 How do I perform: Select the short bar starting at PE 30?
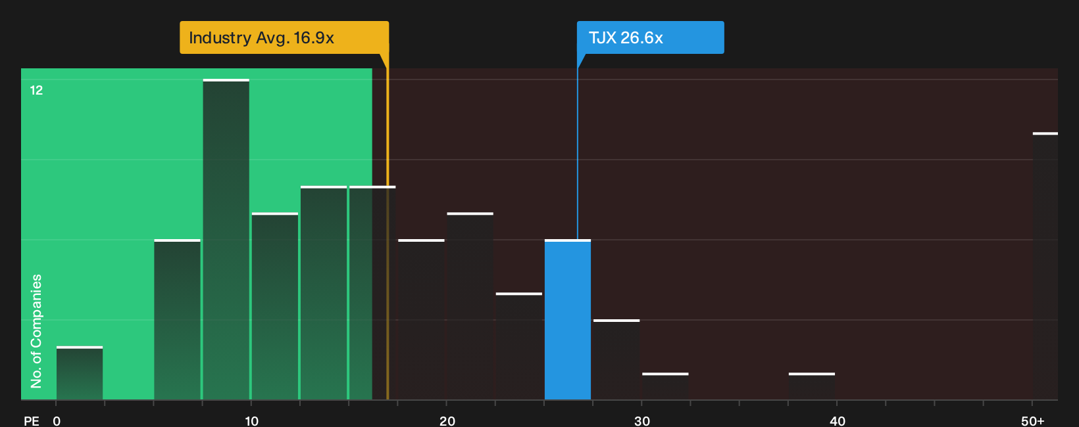[665, 386]
